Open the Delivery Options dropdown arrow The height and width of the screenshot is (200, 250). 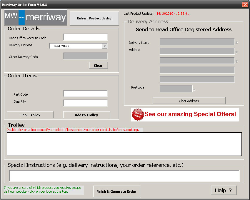click(x=105, y=46)
